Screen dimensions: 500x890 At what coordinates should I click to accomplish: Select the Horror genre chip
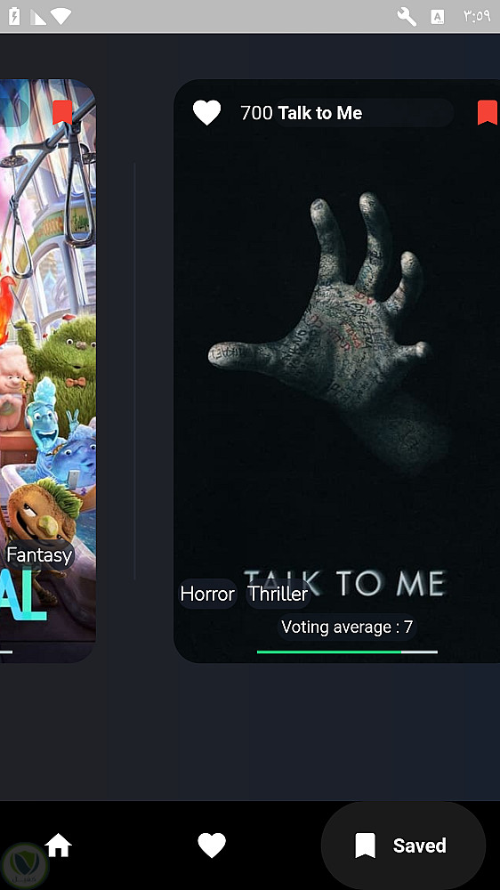tap(207, 594)
